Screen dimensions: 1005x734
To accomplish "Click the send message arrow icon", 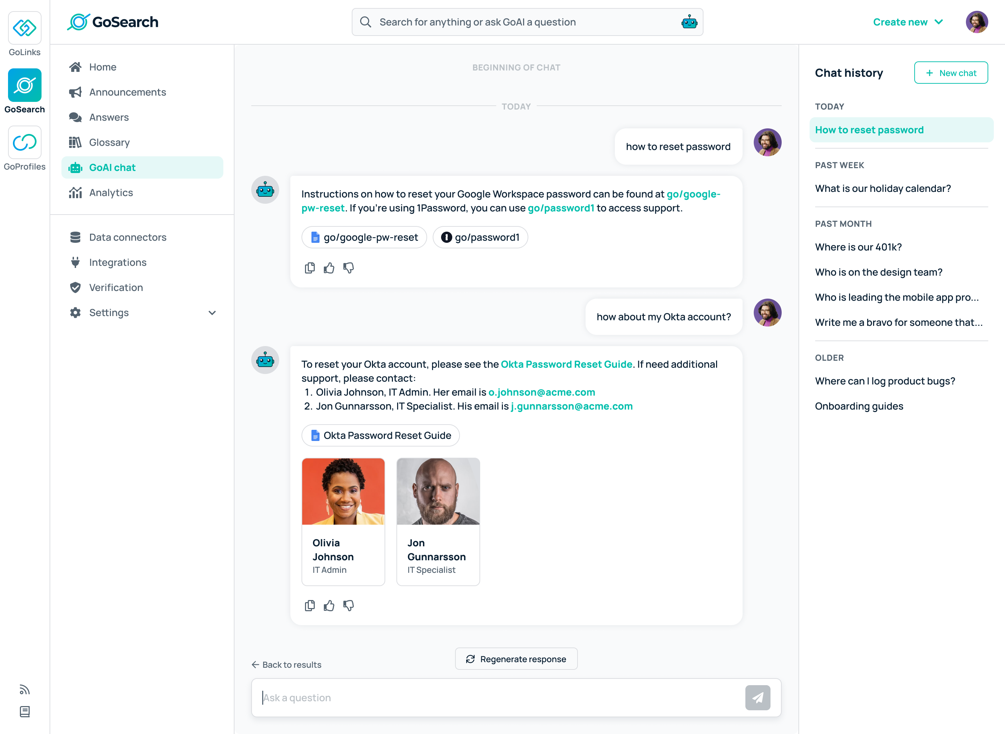I will coord(758,698).
